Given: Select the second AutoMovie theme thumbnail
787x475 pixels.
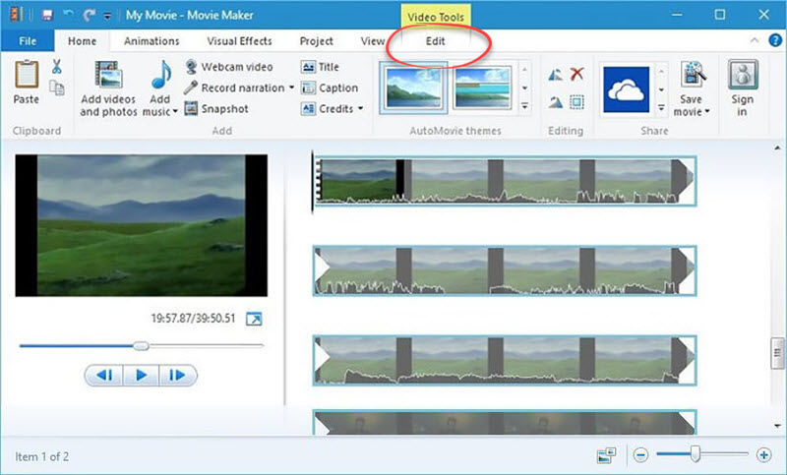Looking at the screenshot, I should [x=482, y=88].
